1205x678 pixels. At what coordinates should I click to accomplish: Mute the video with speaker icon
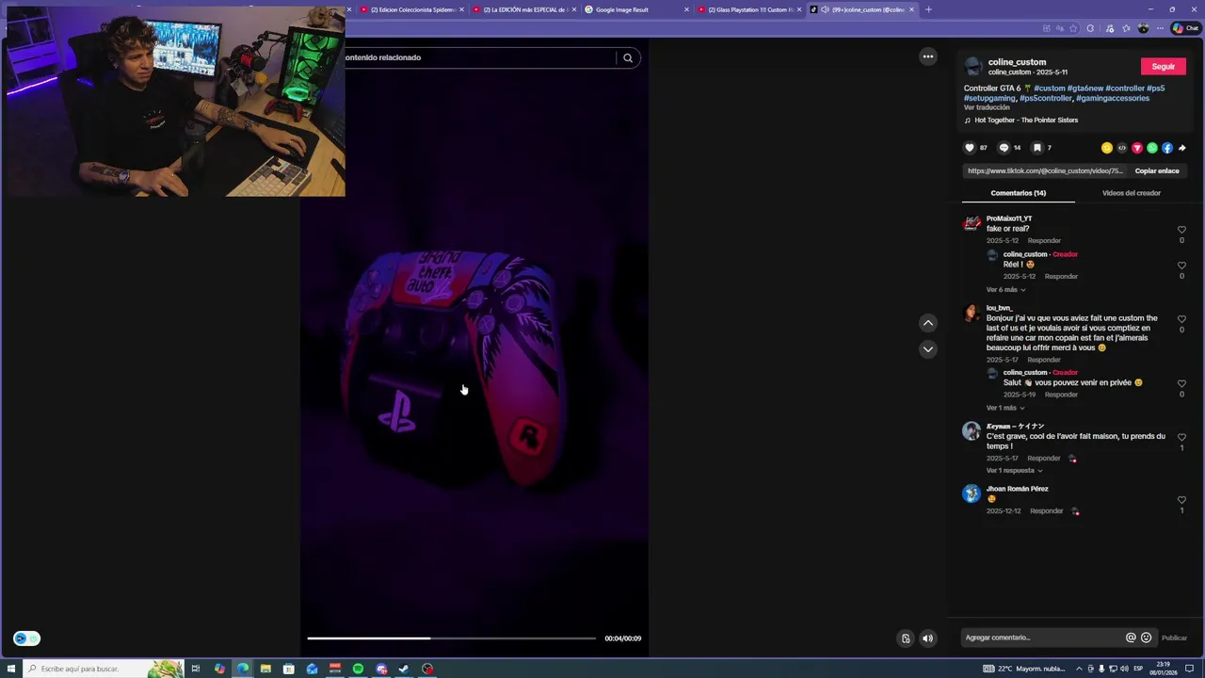point(927,638)
